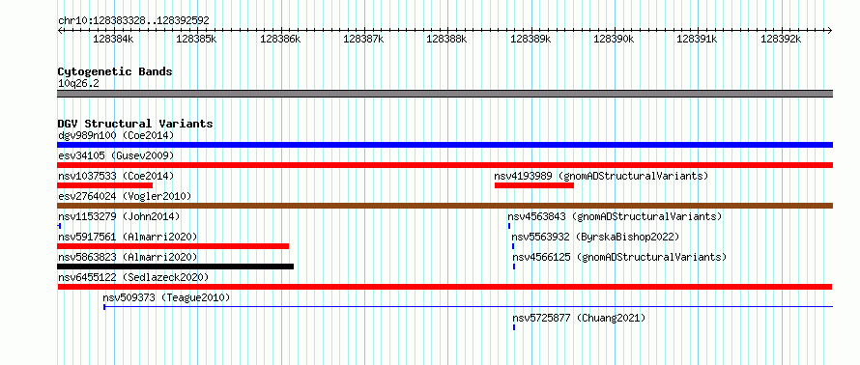This screenshot has width=860, height=365.
Task: Click the 128388k ruler position
Action: [446, 39]
